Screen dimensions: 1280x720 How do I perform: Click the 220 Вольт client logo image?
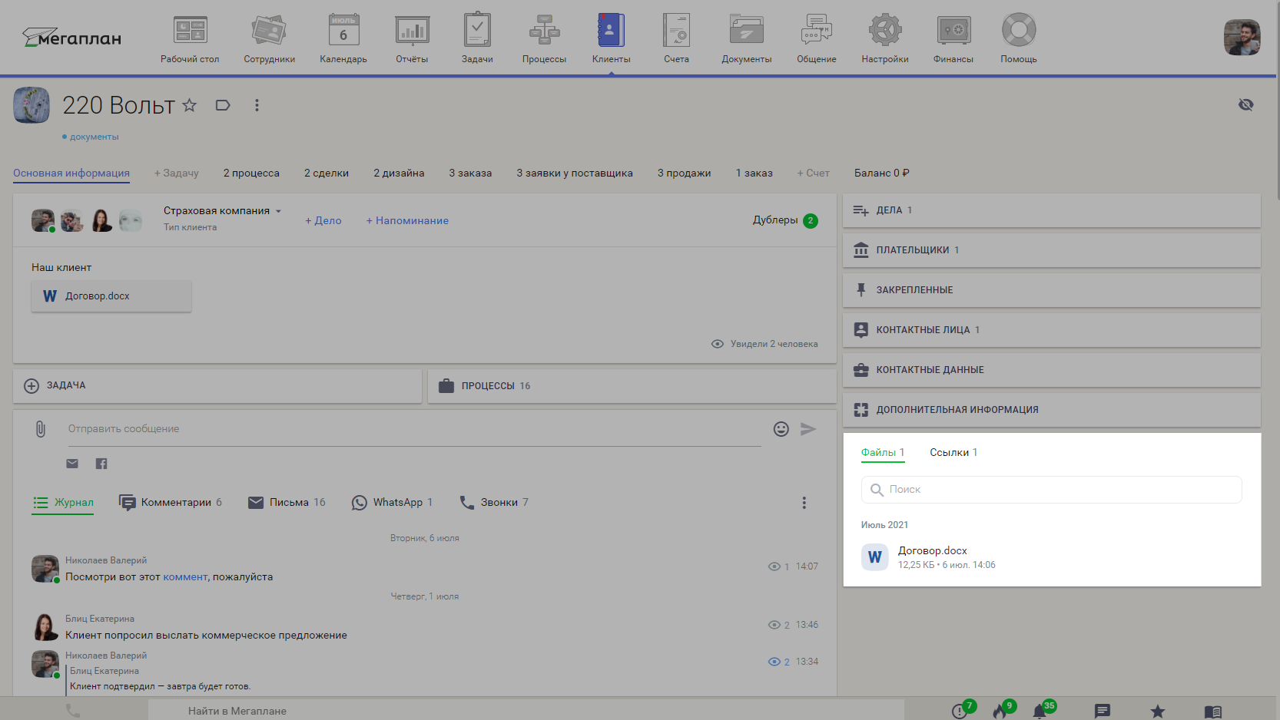[32, 105]
